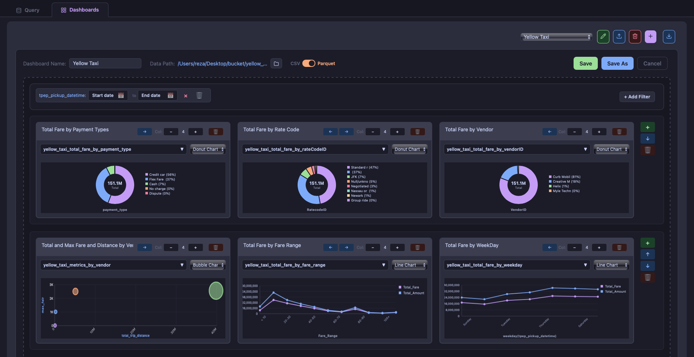The image size is (694, 357).
Task: Click the blue upload dashboard icon
Action: 619,37
